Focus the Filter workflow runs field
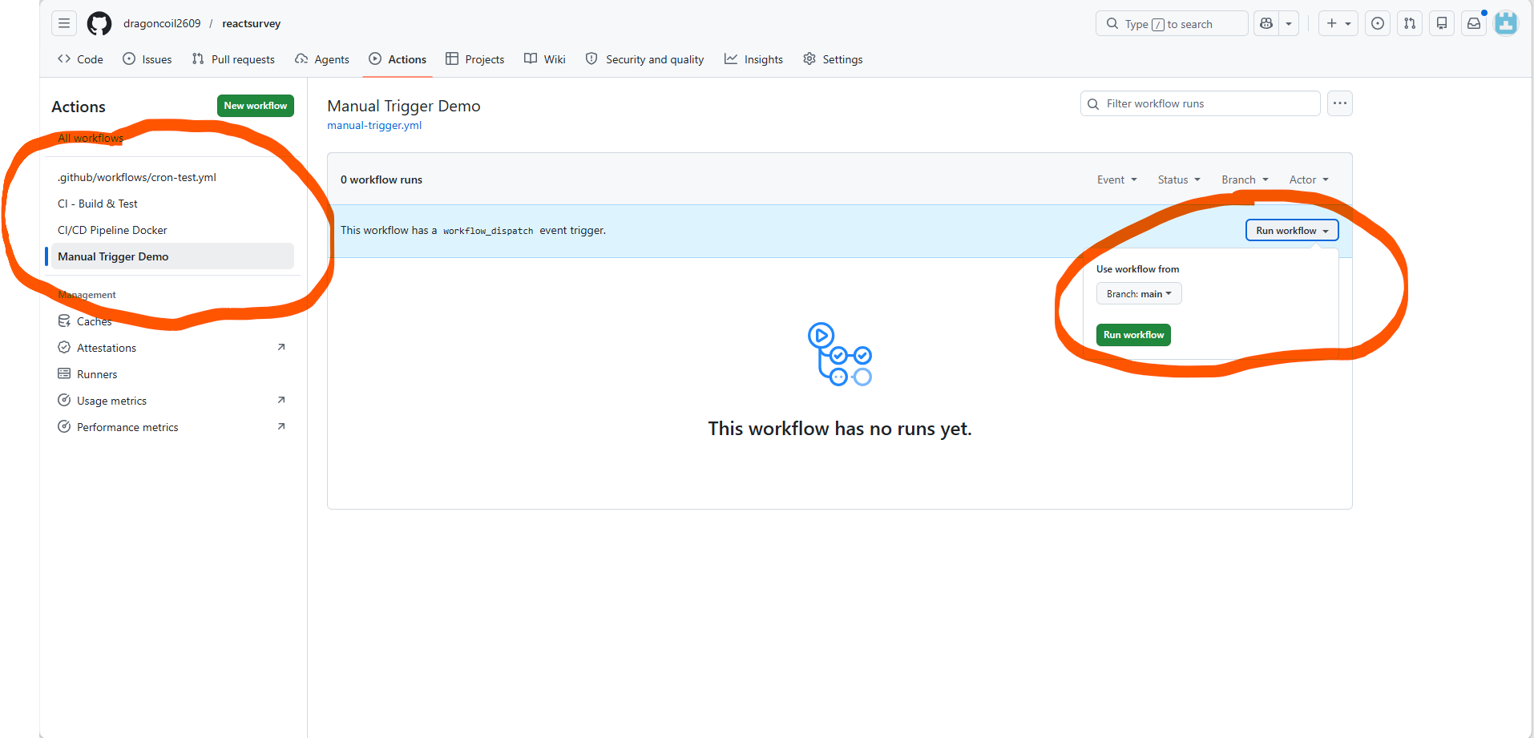This screenshot has height=738, width=1534. pyautogui.click(x=1201, y=103)
